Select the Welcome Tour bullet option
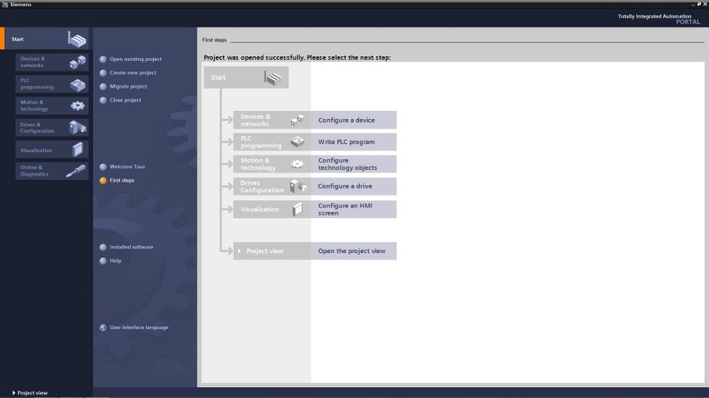The width and height of the screenshot is (709, 398). click(x=104, y=166)
